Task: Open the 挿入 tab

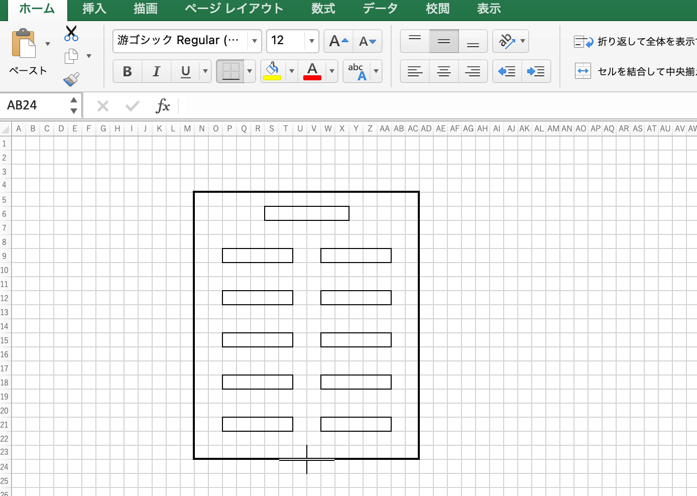Action: click(x=94, y=9)
